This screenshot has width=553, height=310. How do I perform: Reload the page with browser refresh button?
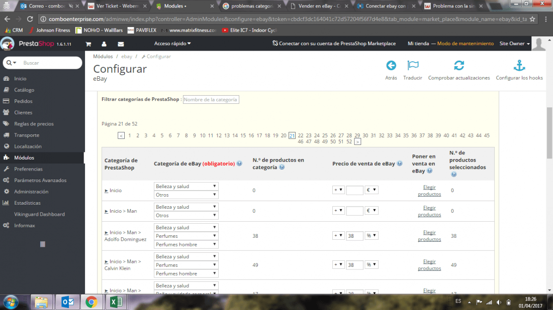pyautogui.click(x=30, y=19)
